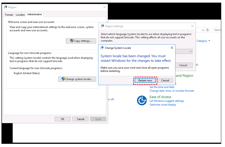225x147 pixels.
Task: Open Optimize visual display link
Action: (x=163, y=105)
